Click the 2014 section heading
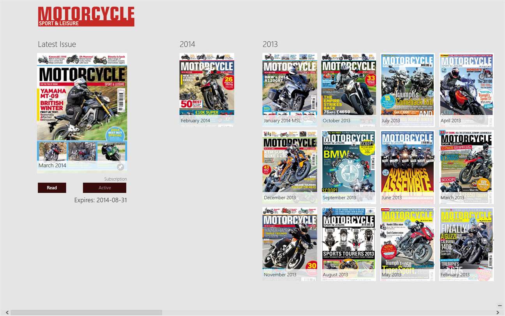The height and width of the screenshot is (316, 505). pyautogui.click(x=187, y=44)
